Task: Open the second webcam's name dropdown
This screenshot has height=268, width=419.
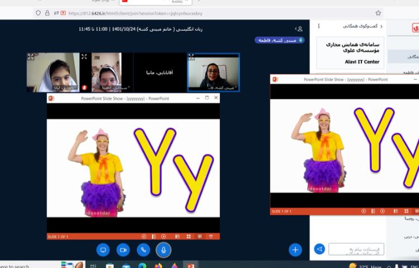Action: [116, 88]
